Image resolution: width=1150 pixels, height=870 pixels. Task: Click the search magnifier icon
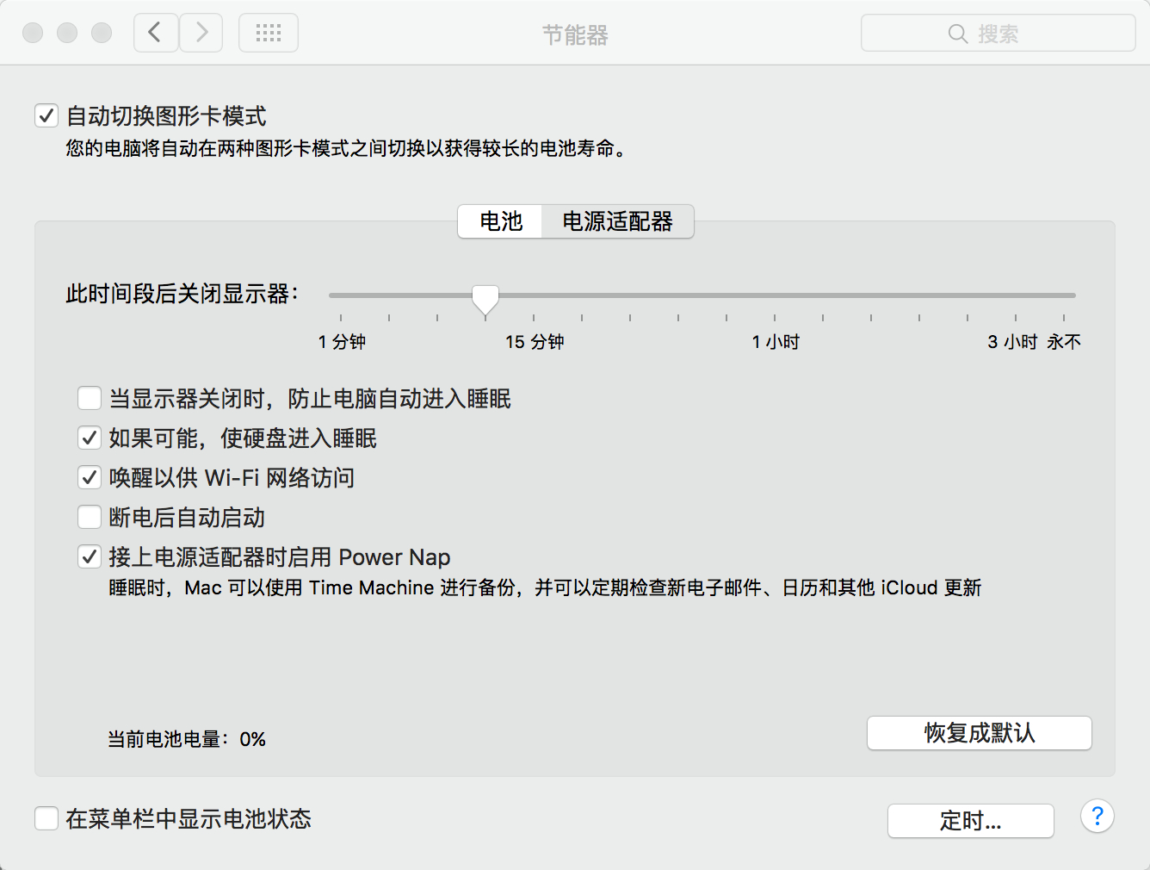tap(957, 34)
